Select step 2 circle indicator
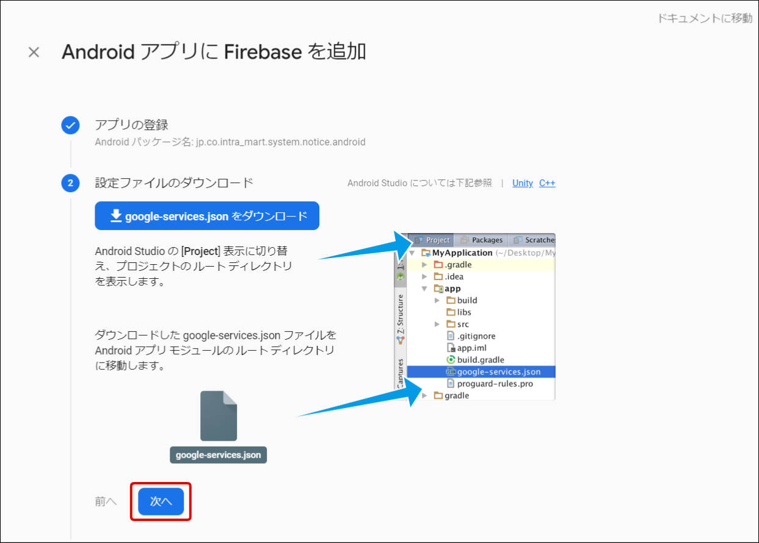This screenshot has height=543, width=759. pos(71,183)
